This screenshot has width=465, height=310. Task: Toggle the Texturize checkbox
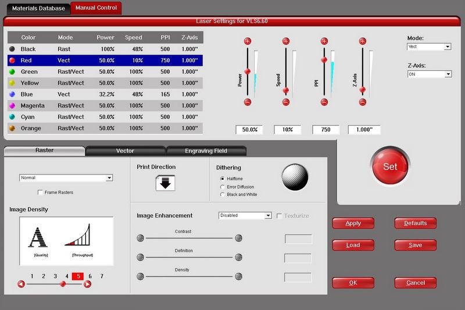tap(279, 216)
